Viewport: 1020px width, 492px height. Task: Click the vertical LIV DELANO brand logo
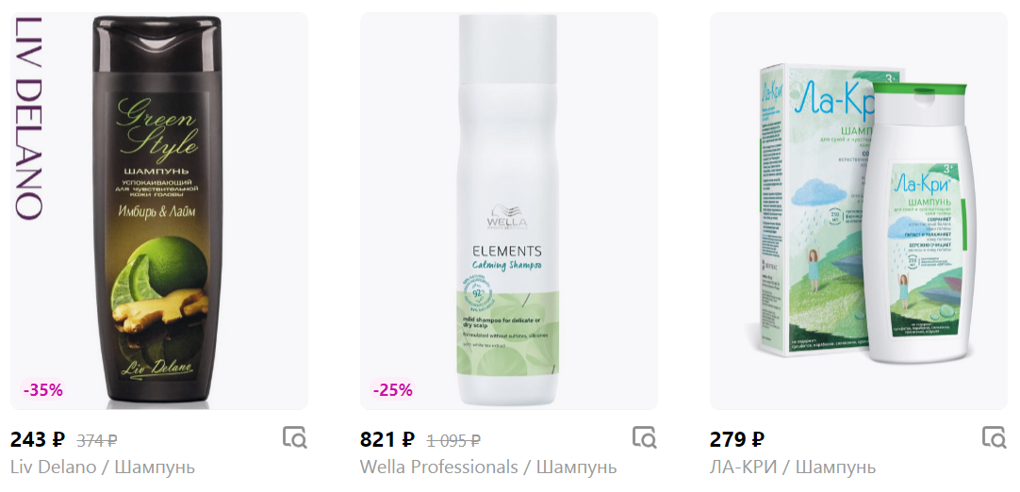tap(28, 118)
